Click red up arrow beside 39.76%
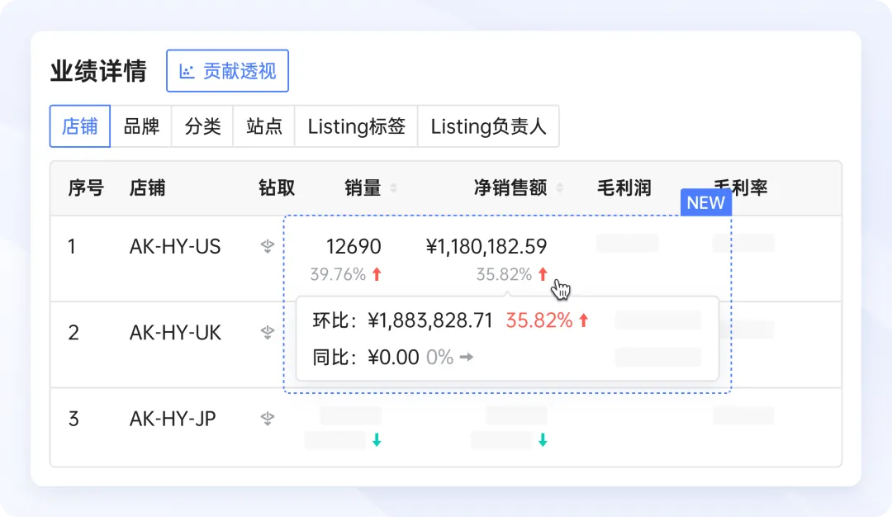 pos(377,275)
